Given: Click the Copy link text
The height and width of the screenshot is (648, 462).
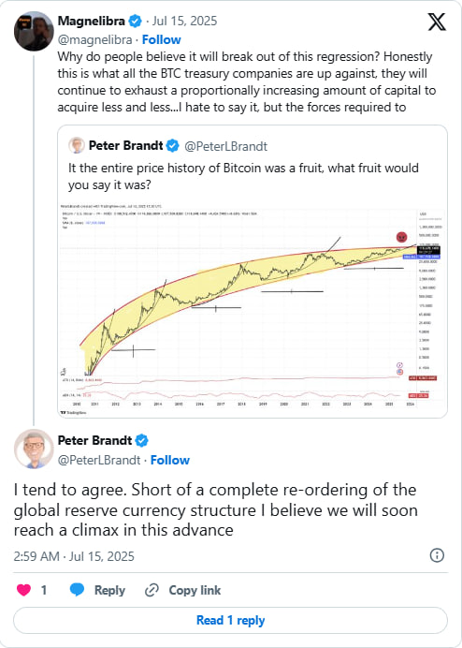Looking at the screenshot, I should [195, 590].
